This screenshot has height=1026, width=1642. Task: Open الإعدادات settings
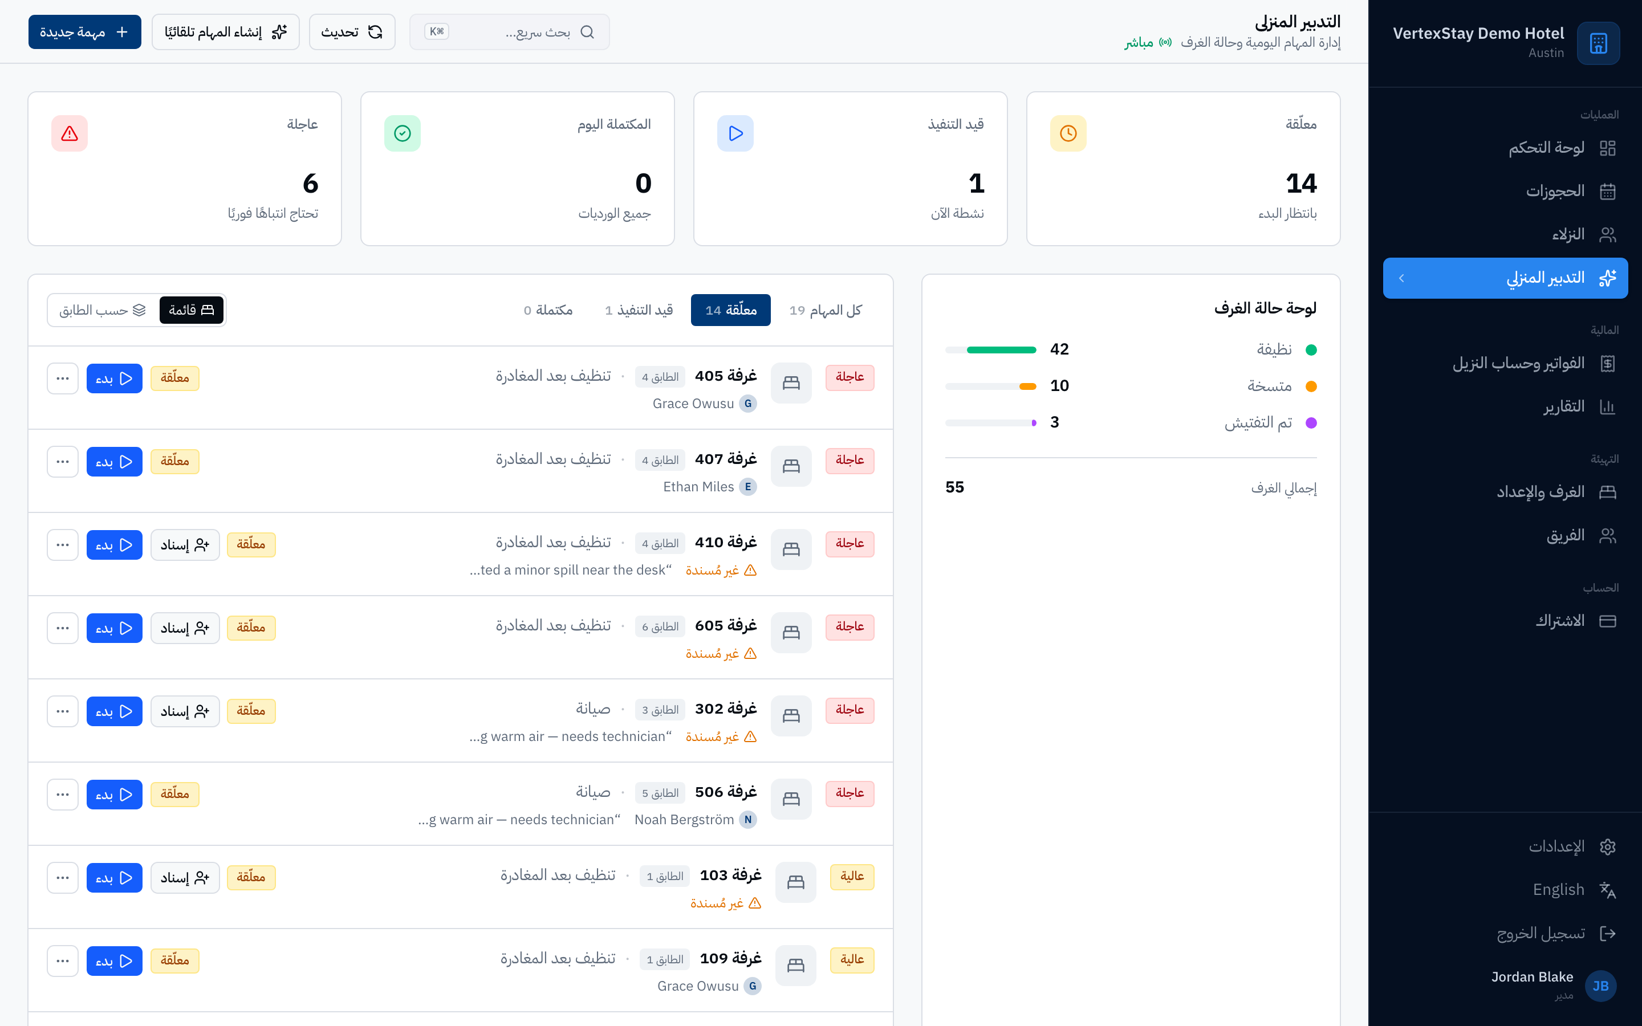tap(1505, 846)
